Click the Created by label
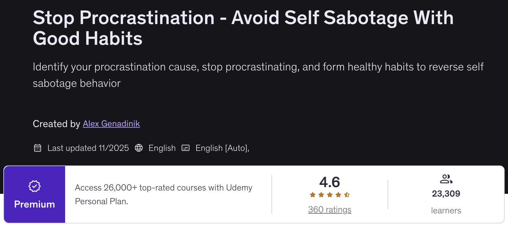This screenshot has height=231, width=508. [57, 124]
